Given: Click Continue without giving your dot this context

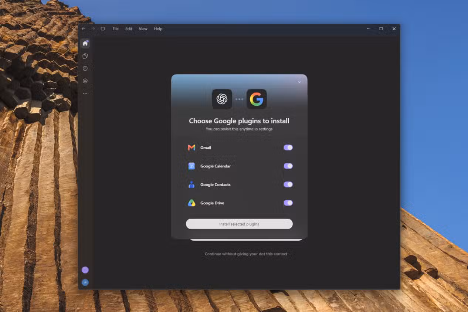Looking at the screenshot, I should 246,254.
